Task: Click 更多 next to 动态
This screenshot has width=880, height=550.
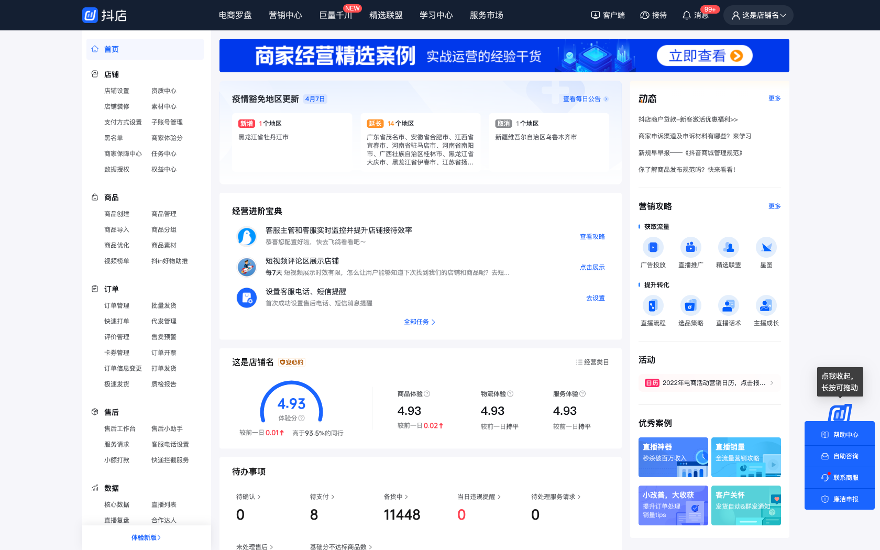Action: [775, 98]
